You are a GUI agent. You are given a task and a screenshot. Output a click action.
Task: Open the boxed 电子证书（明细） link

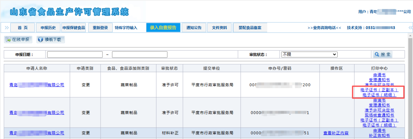click(x=379, y=95)
